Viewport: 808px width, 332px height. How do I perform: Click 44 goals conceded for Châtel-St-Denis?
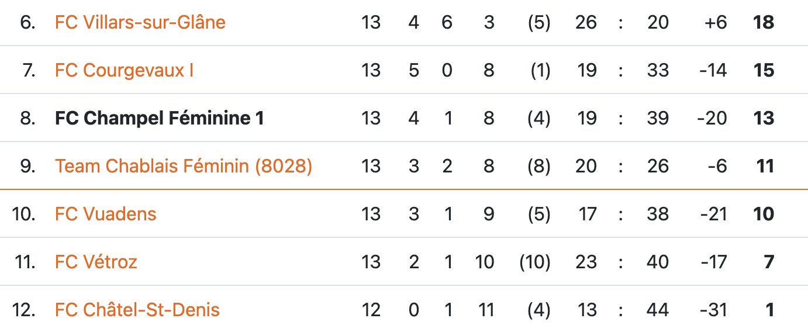click(658, 310)
